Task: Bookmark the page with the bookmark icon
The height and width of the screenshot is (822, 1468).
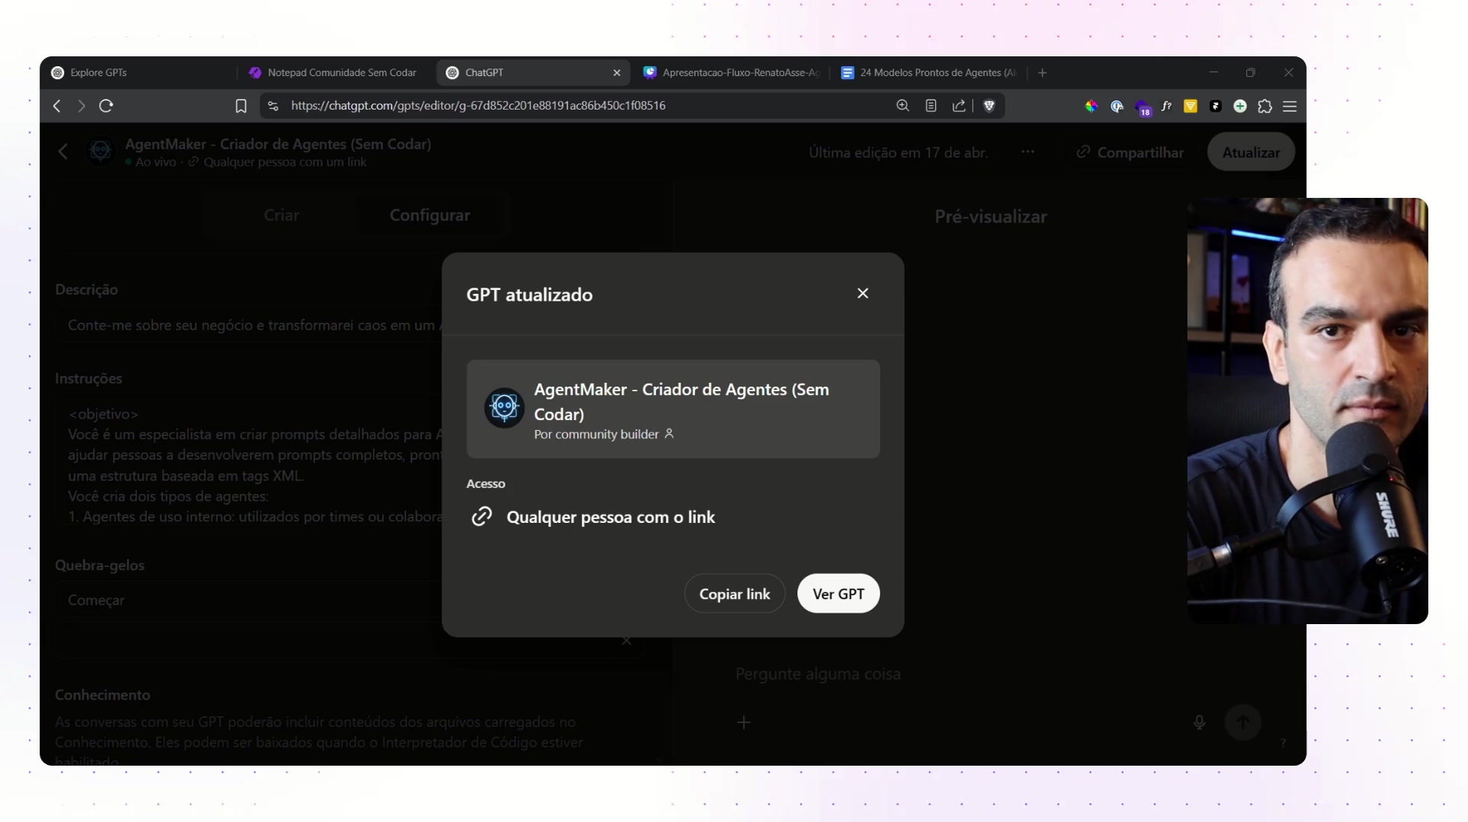Action: [241, 106]
